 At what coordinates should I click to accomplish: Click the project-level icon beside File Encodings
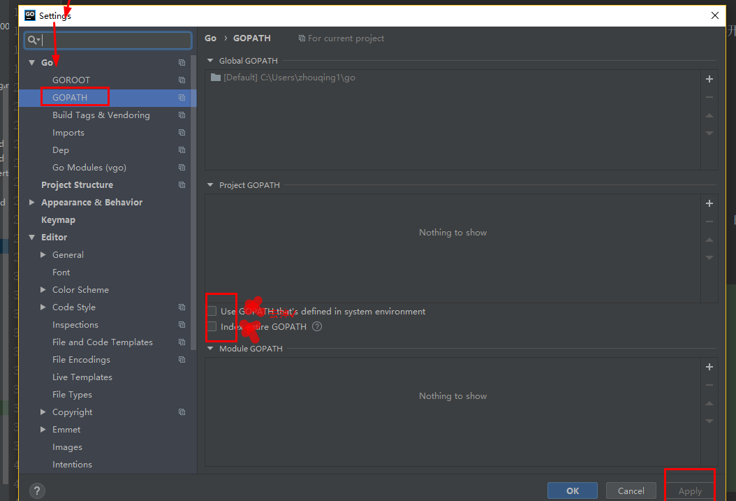[x=182, y=360]
